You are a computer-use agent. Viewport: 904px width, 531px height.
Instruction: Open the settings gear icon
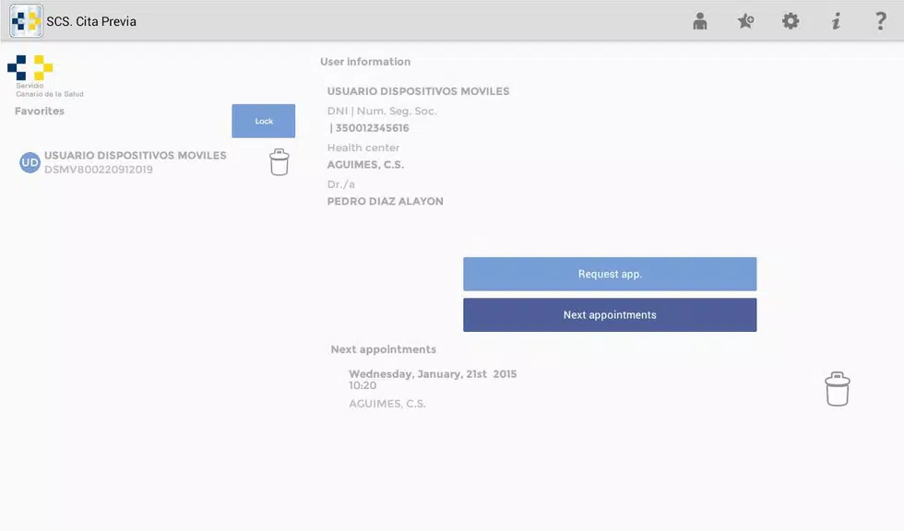coord(791,20)
